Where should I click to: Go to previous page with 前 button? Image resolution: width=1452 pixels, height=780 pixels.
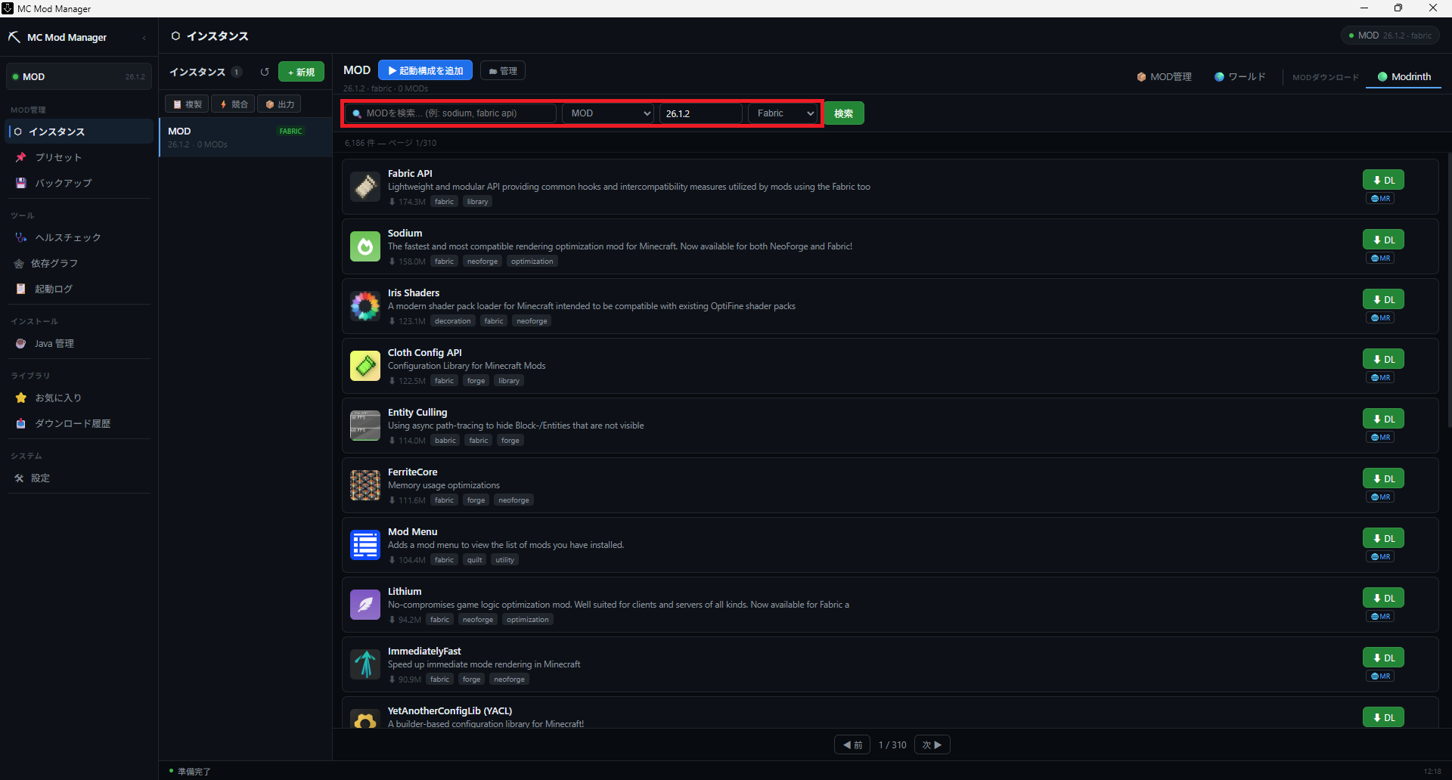852,745
